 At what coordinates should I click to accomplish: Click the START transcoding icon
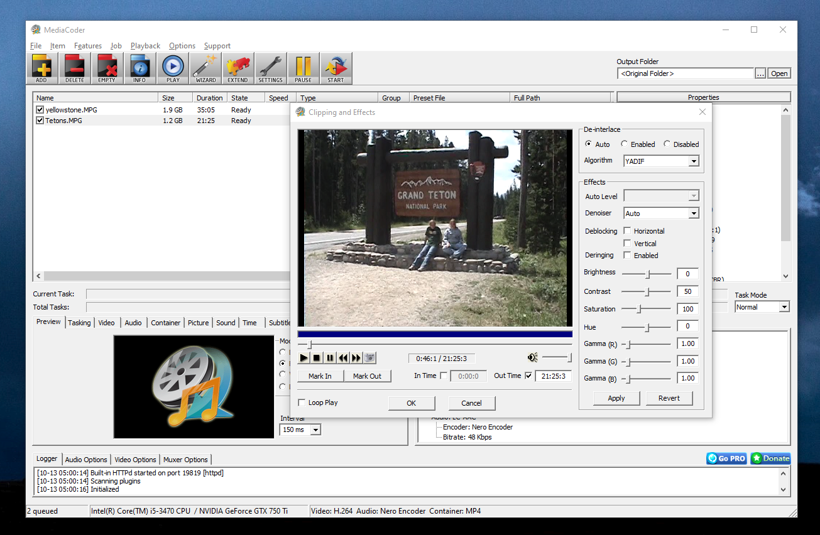point(336,68)
